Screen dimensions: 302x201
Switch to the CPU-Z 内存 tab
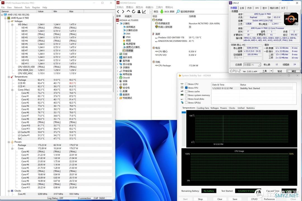(x=249, y=8)
